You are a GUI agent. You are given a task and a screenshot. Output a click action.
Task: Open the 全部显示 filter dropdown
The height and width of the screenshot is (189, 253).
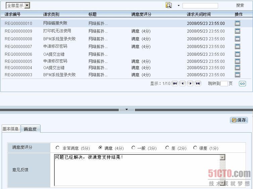18,5
